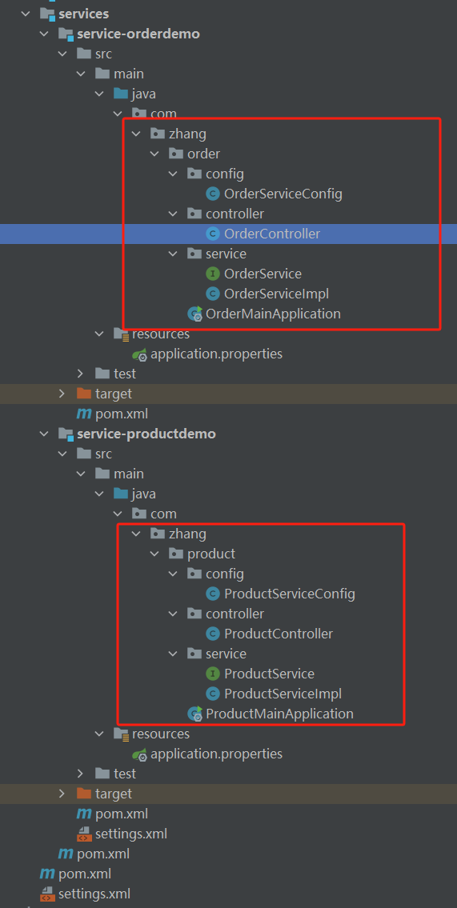Image resolution: width=457 pixels, height=908 pixels.
Task: Click pom.xml Maven icon in service-productdemo
Action: coord(84,814)
